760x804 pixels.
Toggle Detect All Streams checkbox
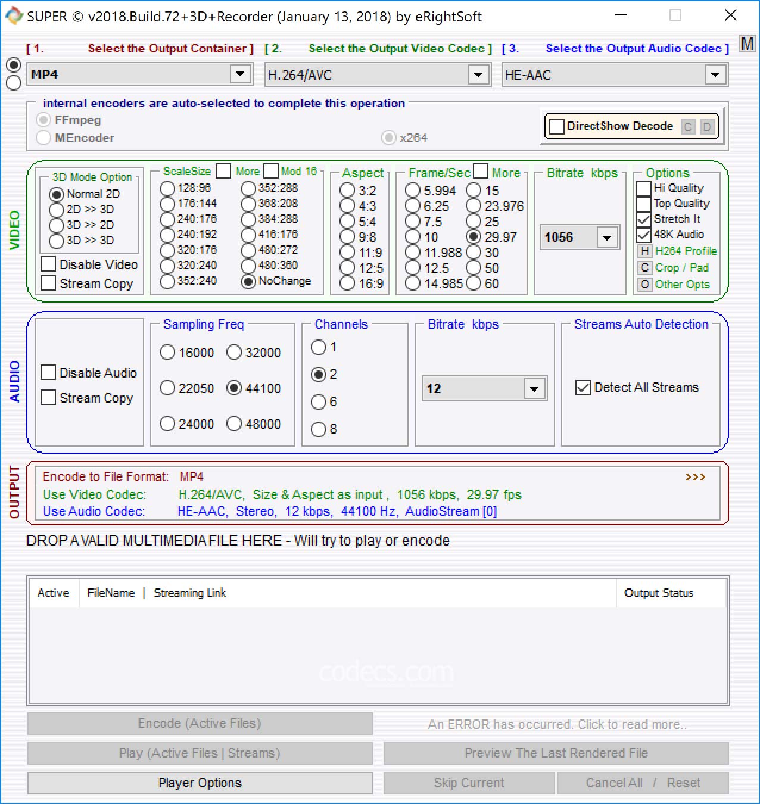583,387
